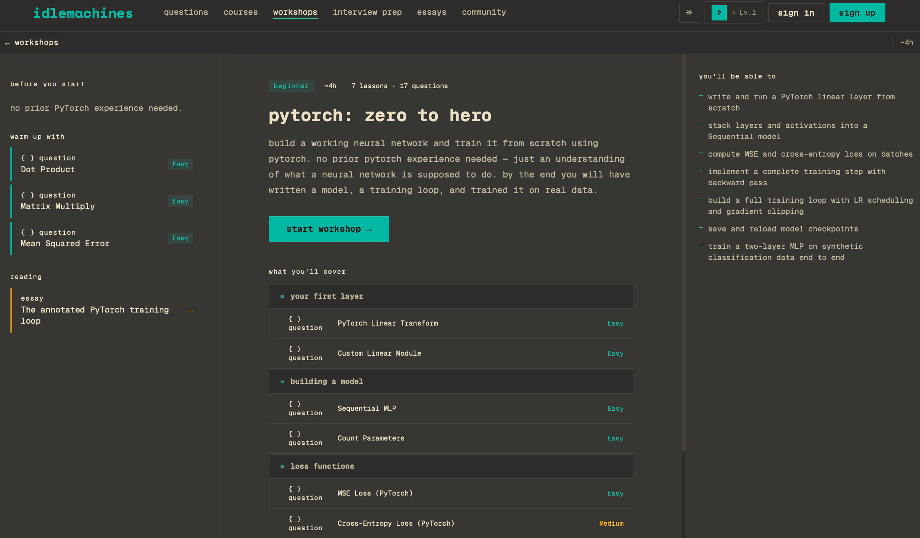Open the community nav item
Screen dimensions: 920x538
[x=484, y=12]
